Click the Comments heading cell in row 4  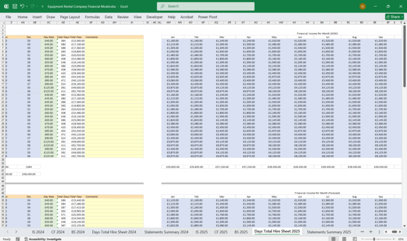[x=92, y=37]
